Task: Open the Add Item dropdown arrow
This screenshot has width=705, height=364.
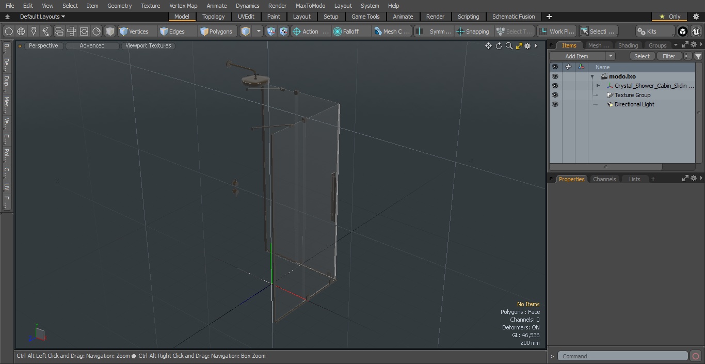Action: [610, 56]
